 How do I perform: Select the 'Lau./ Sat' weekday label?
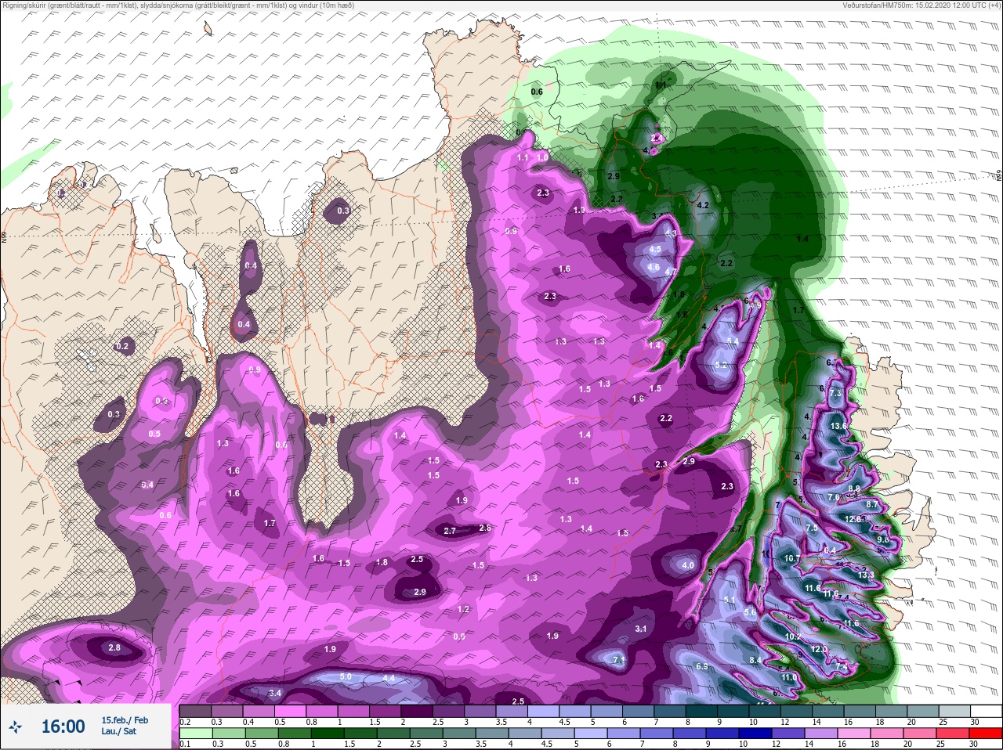click(118, 731)
